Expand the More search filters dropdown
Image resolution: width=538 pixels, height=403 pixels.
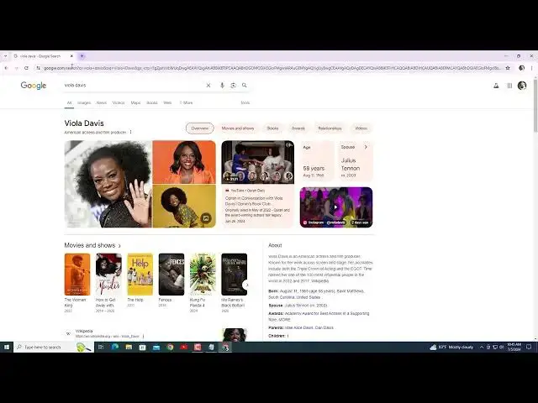click(x=187, y=102)
